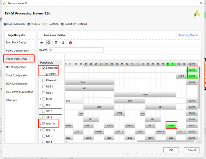The width and height of the screenshot is (206, 159).
Task: Enable the I2C 0 checkbox
Action: point(44,136)
